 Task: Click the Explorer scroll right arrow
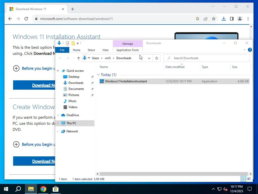coord(250,174)
